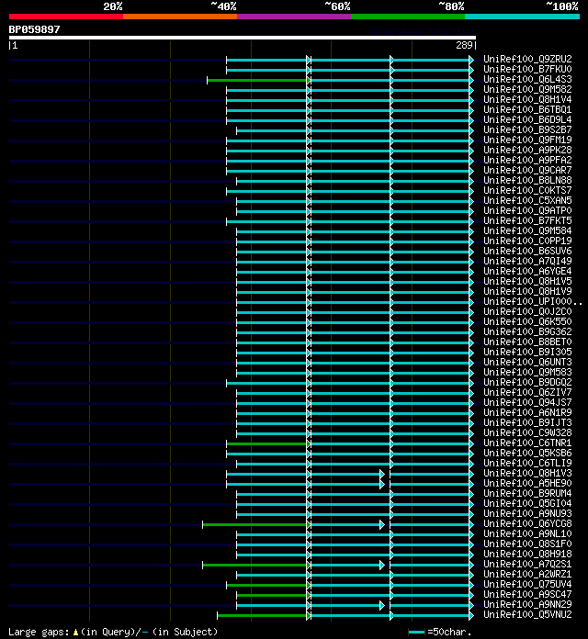
Task: Click UniRef100_B9S2B7 label
Action: click(x=527, y=130)
